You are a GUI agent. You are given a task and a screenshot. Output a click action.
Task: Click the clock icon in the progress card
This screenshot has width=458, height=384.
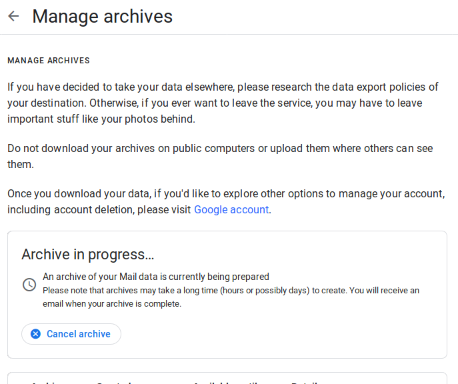click(29, 285)
